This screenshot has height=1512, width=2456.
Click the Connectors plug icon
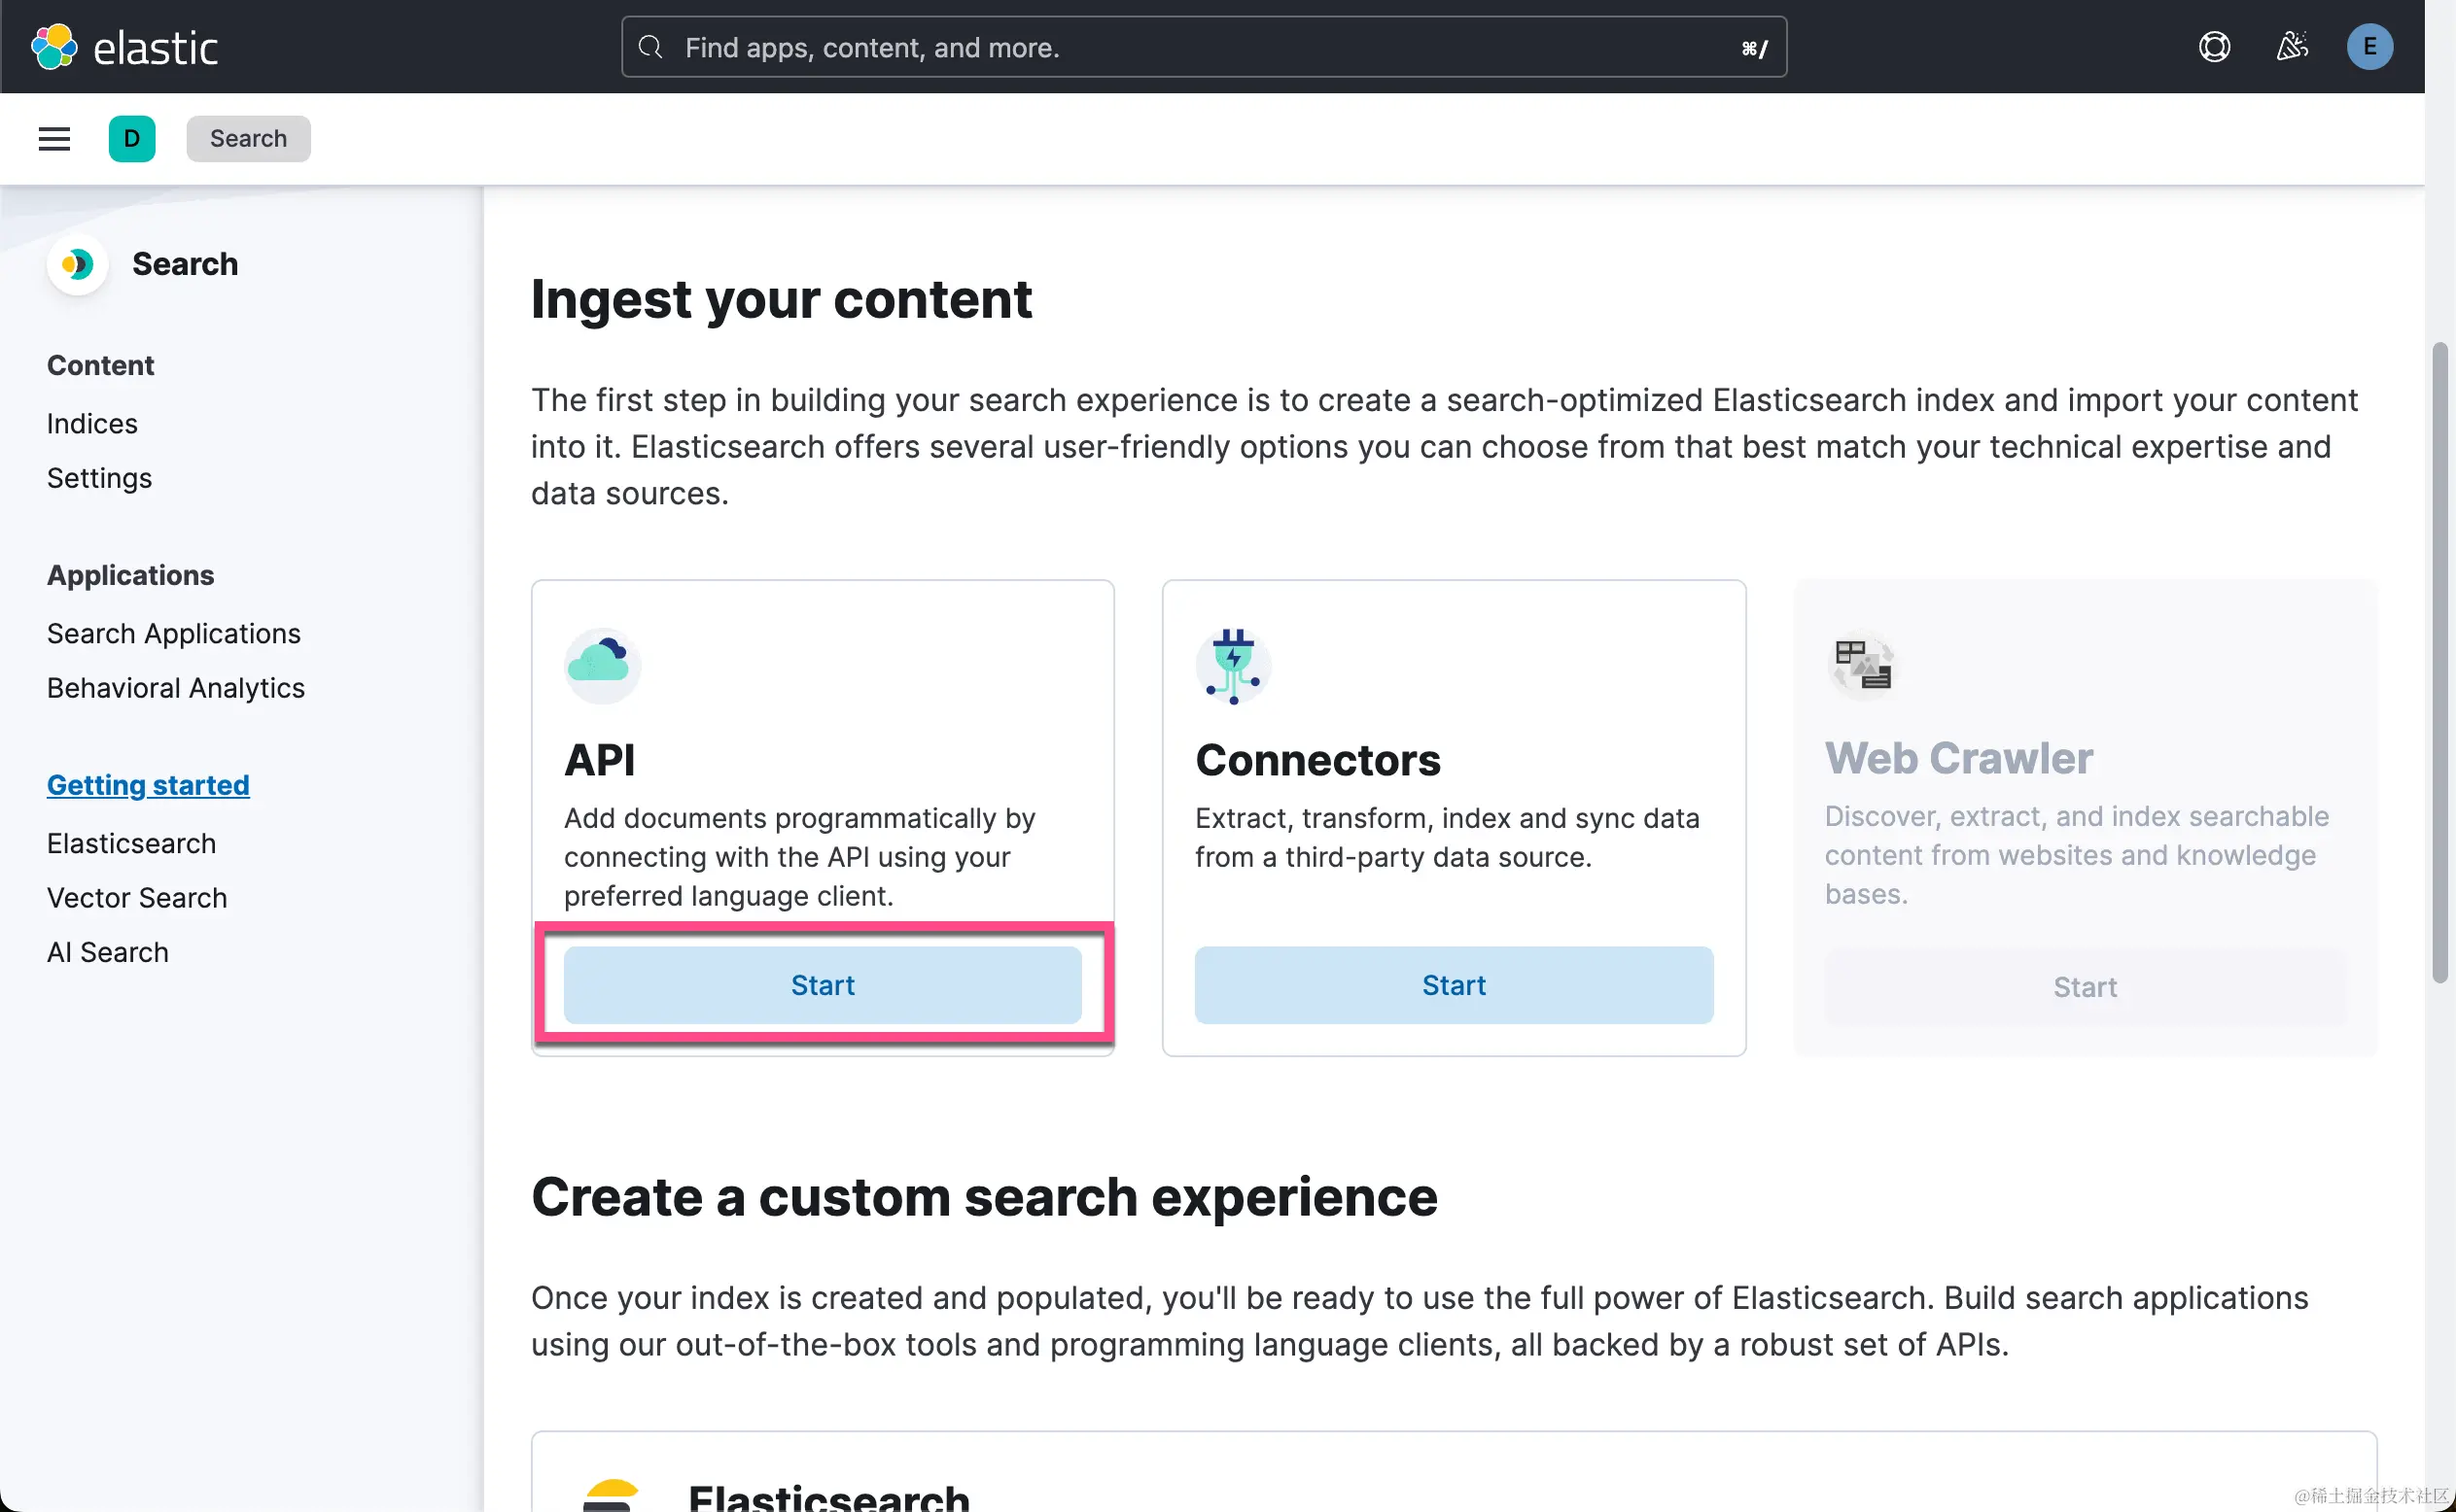[1233, 664]
